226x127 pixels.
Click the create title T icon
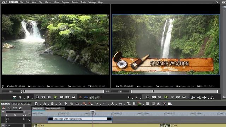[x=128, y=104]
